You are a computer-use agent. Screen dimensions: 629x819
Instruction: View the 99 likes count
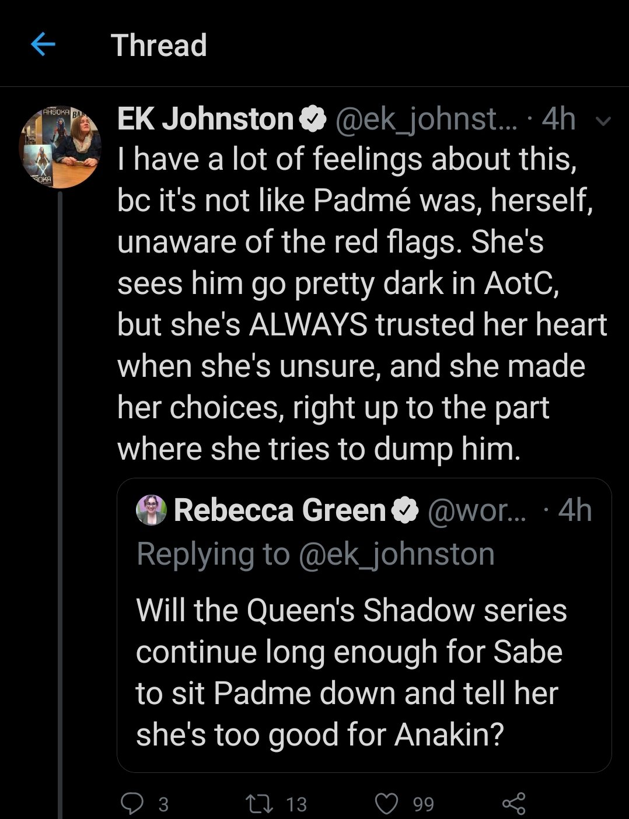pos(424,804)
